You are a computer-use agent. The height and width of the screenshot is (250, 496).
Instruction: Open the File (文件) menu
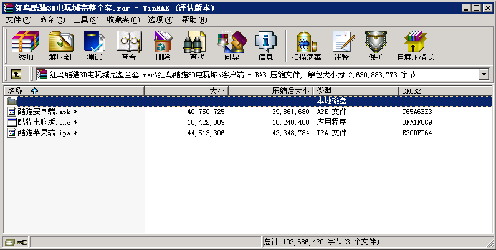pos(19,20)
